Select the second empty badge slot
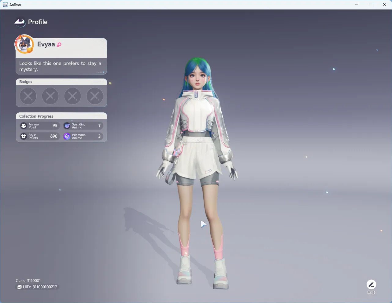Viewport: 392px width, 303px height. pos(50,96)
